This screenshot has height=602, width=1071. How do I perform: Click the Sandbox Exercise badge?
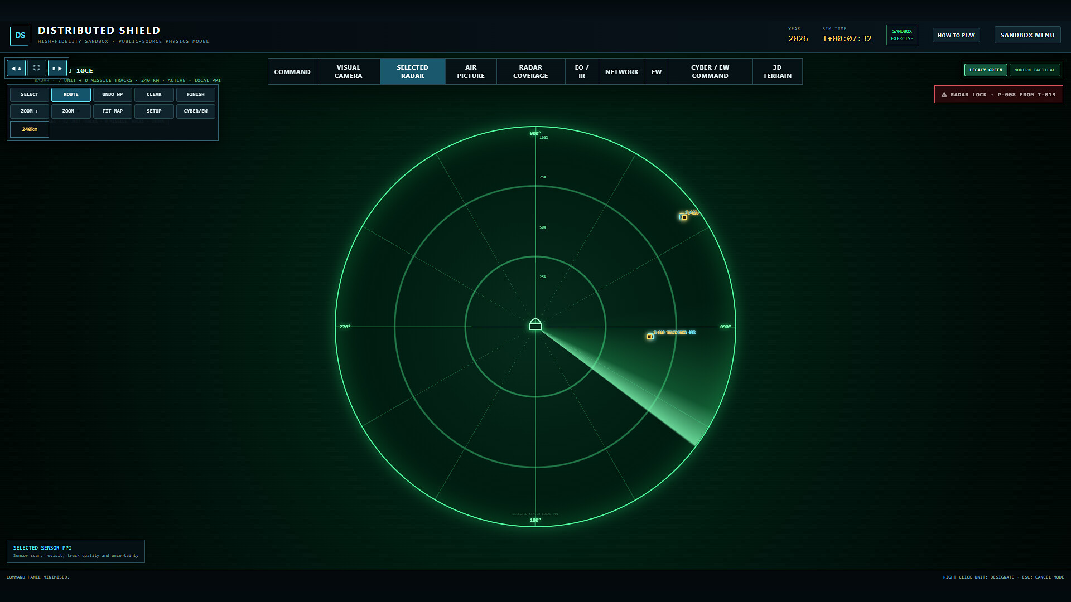[902, 35]
